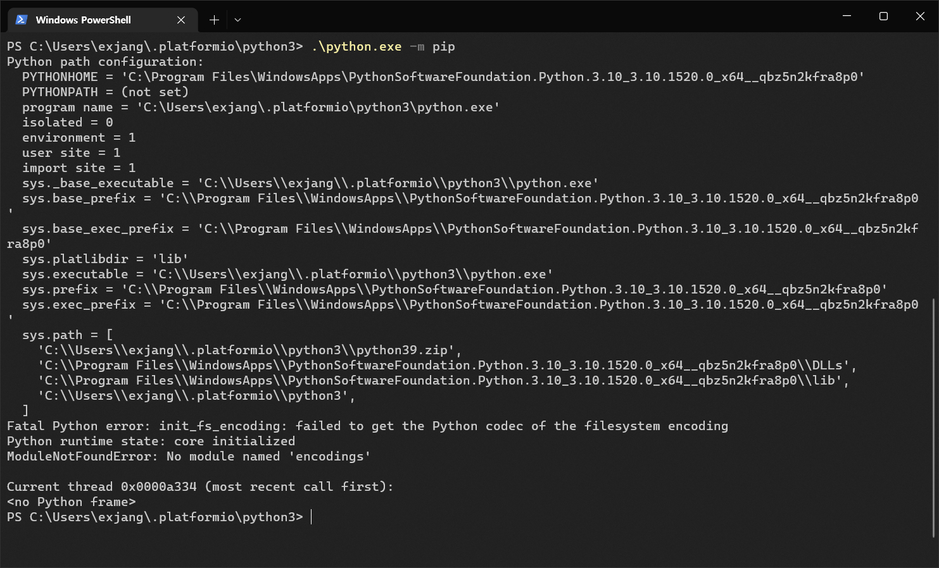Click the sys.path entry ending in '\\lib'
This screenshot has height=568, width=939.
coord(443,380)
